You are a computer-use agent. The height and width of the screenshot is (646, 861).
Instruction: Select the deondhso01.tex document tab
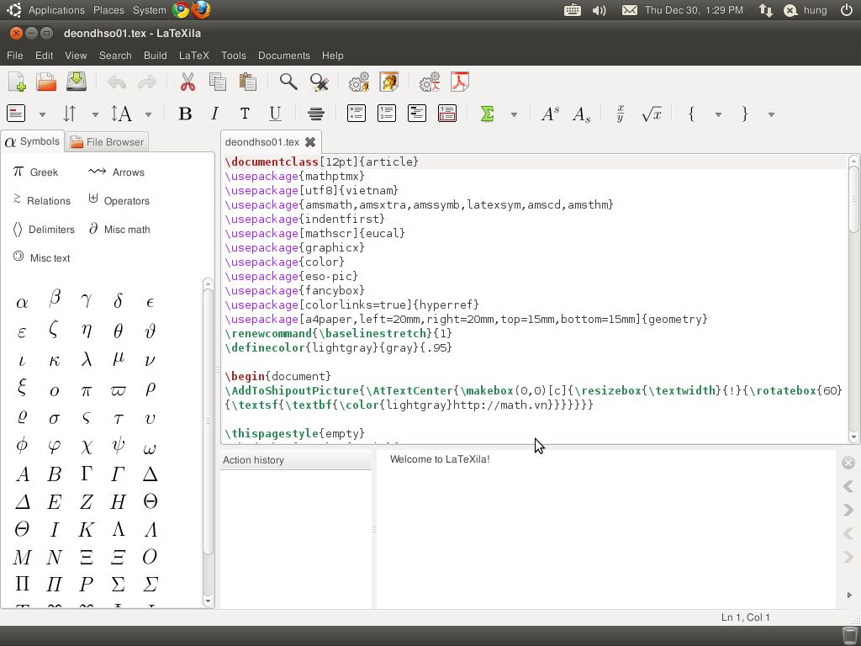point(262,141)
